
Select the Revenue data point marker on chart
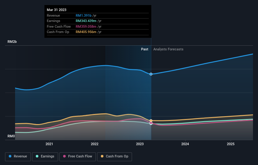point(151,74)
